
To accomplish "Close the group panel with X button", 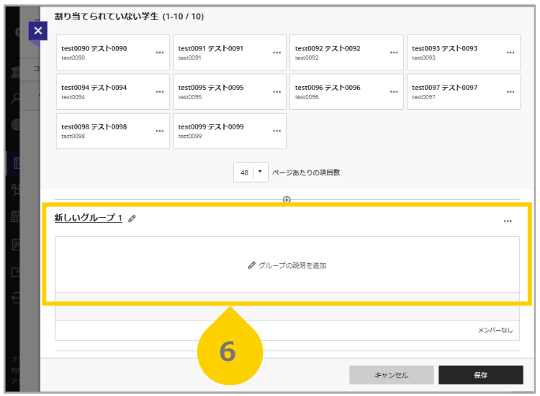I will coord(38,31).
